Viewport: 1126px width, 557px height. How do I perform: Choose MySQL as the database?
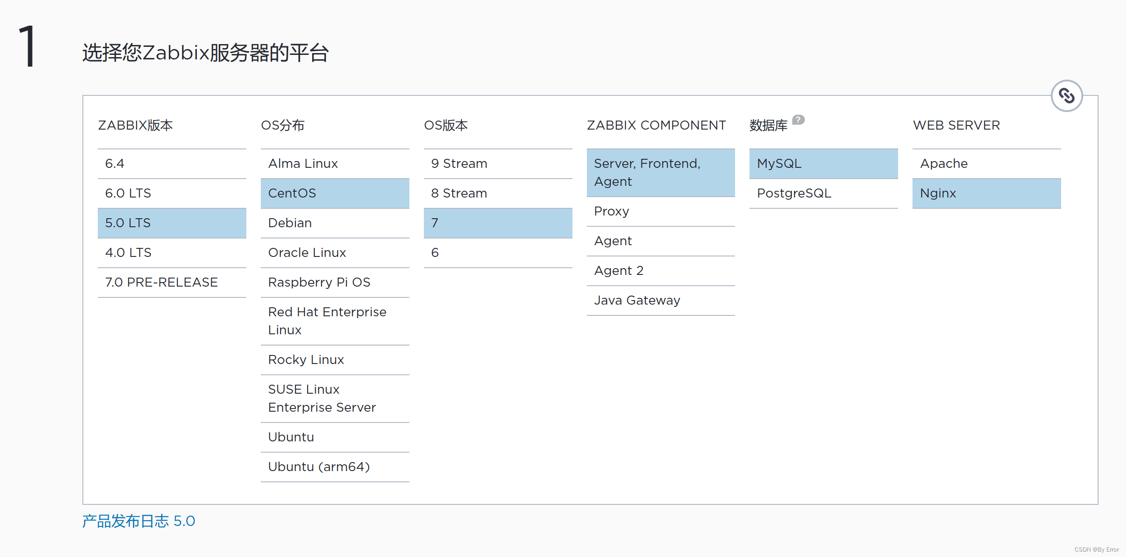point(824,164)
